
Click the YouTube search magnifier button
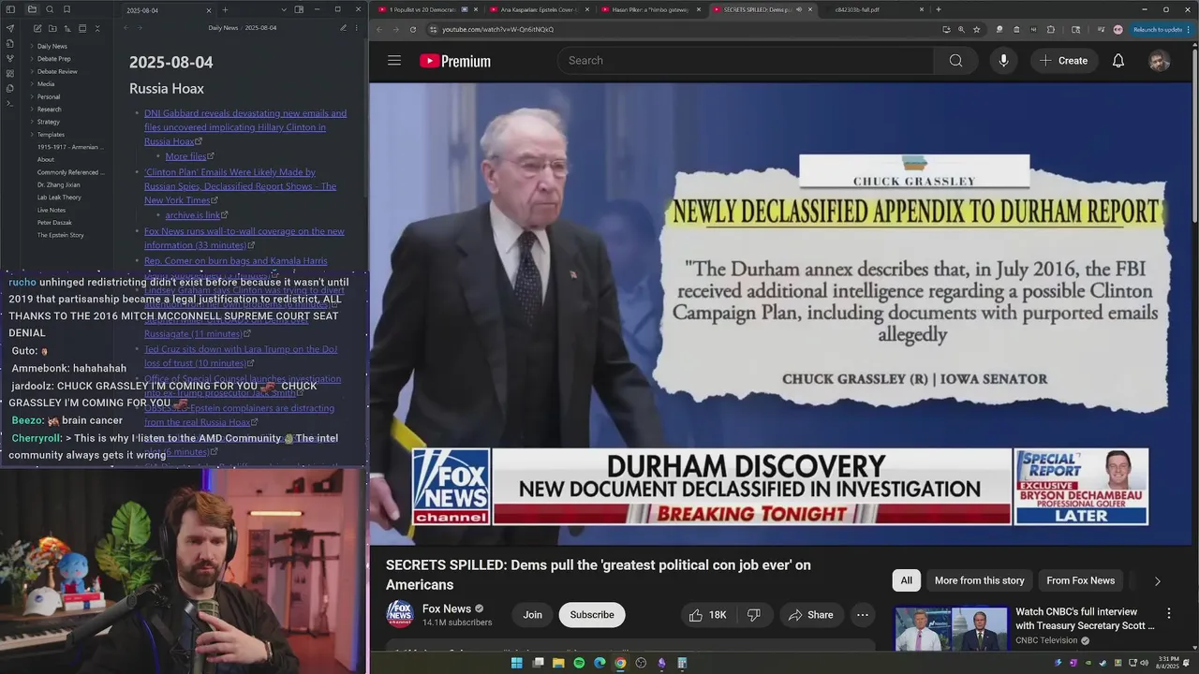click(955, 61)
